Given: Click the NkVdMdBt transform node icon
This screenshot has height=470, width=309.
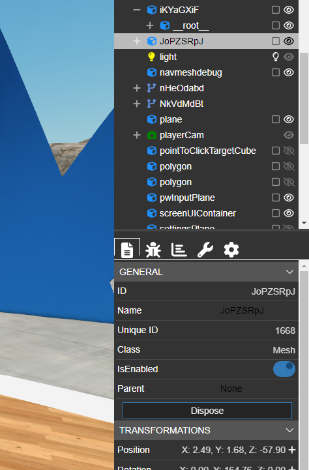Looking at the screenshot, I should coord(151,104).
